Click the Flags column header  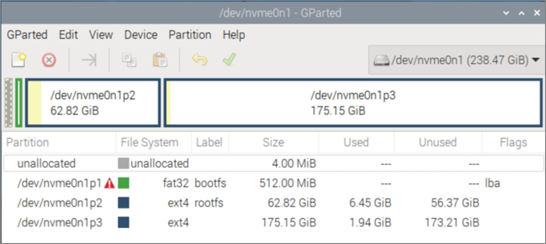coord(513,142)
